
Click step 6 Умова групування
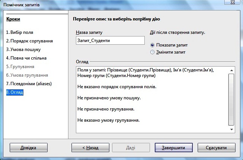tap(27, 75)
